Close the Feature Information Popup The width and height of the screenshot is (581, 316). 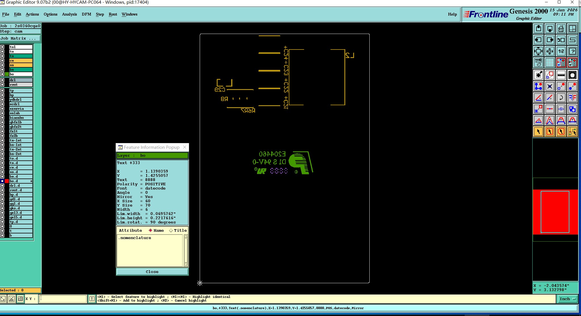[152, 272]
